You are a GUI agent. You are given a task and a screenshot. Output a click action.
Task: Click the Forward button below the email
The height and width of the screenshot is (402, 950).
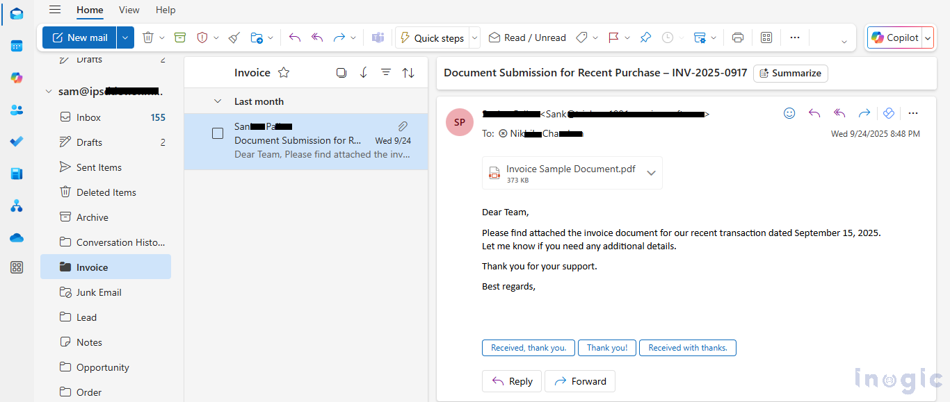[x=579, y=381]
